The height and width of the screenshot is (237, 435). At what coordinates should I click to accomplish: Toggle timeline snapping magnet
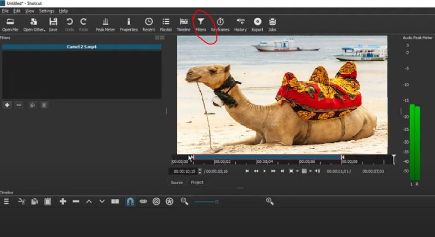point(130,202)
